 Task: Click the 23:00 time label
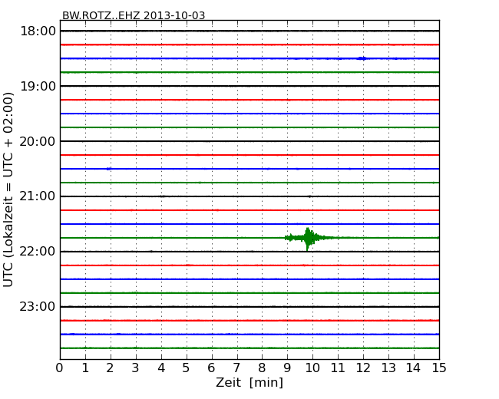point(38,306)
